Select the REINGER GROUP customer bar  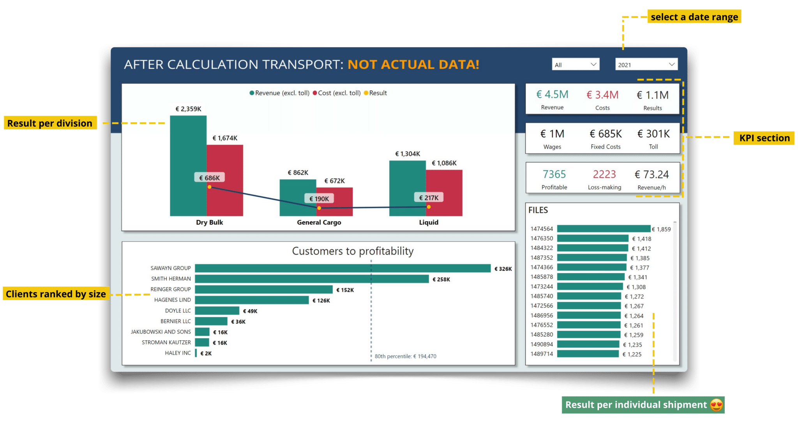[x=264, y=289]
